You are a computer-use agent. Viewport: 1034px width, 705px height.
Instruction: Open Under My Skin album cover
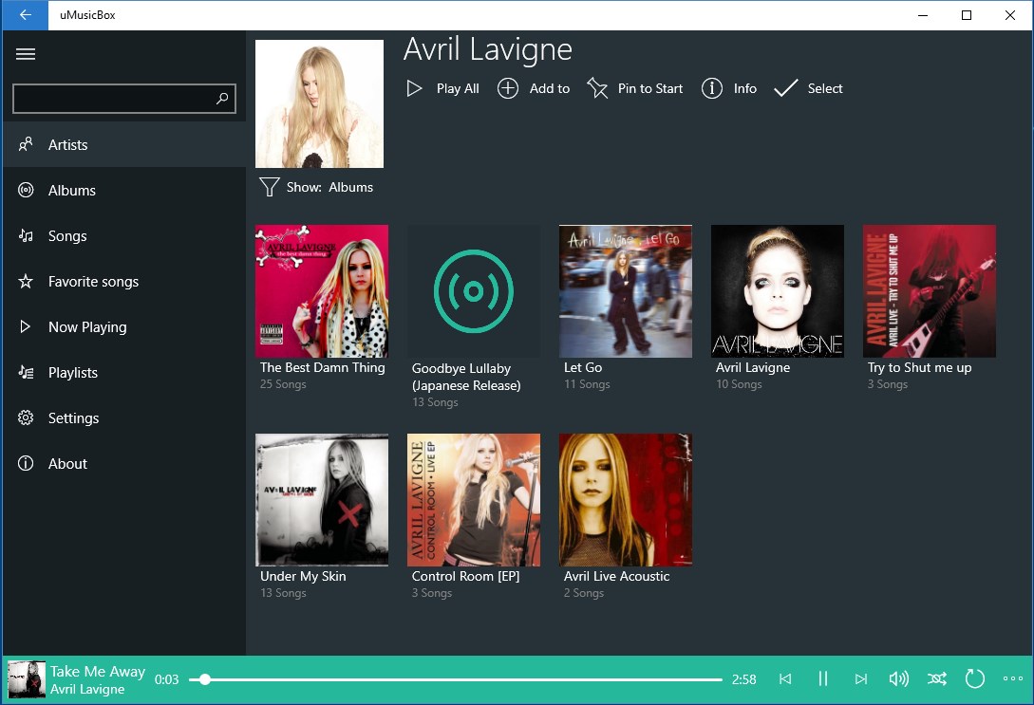(322, 500)
